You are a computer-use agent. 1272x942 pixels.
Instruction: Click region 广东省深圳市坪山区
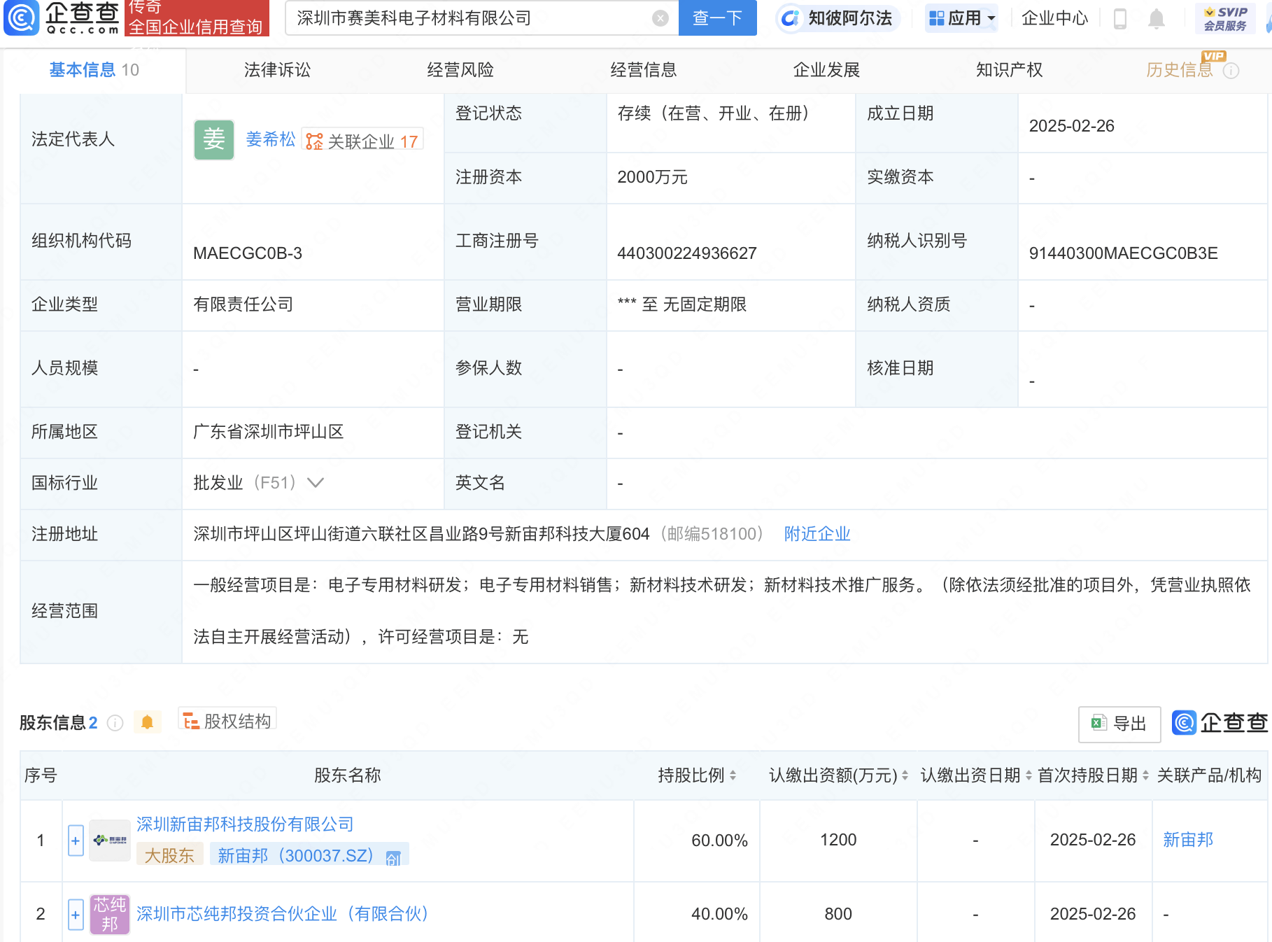point(269,432)
